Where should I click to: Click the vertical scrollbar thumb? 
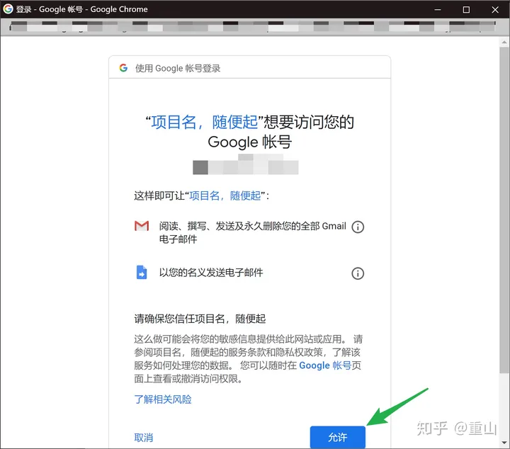(x=504, y=210)
